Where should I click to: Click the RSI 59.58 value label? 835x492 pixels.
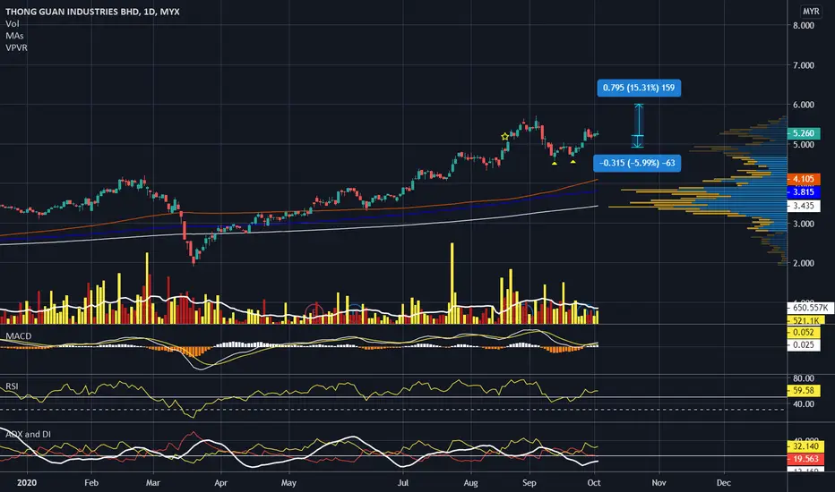804,390
